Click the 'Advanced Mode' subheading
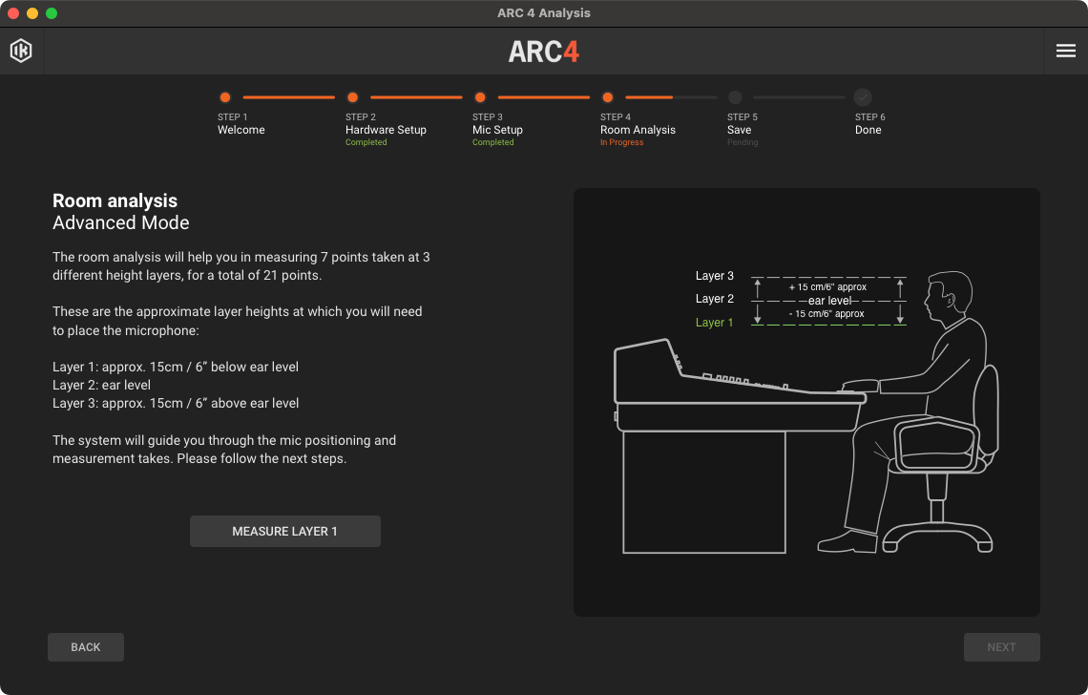The height and width of the screenshot is (695, 1088). coord(121,222)
